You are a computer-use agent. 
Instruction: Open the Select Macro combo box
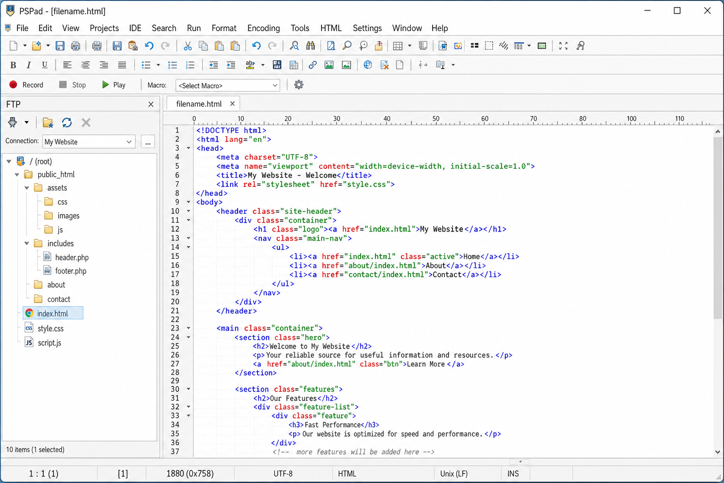pos(228,85)
